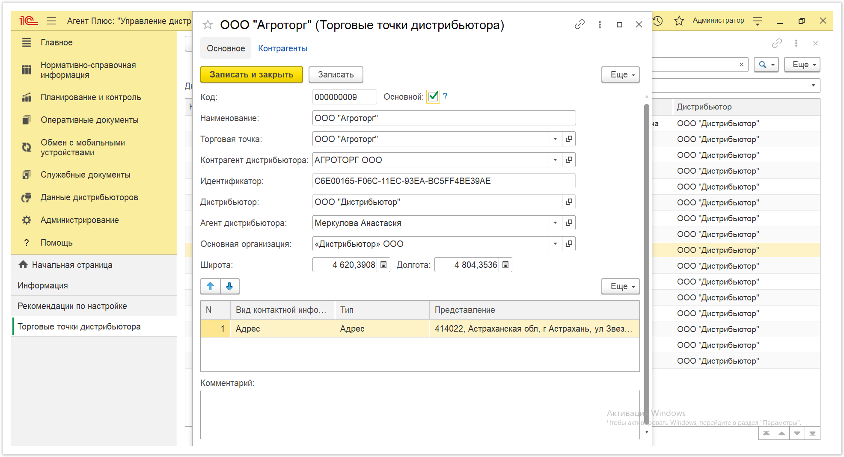Open the search magnifier dropdown in background

click(766, 65)
